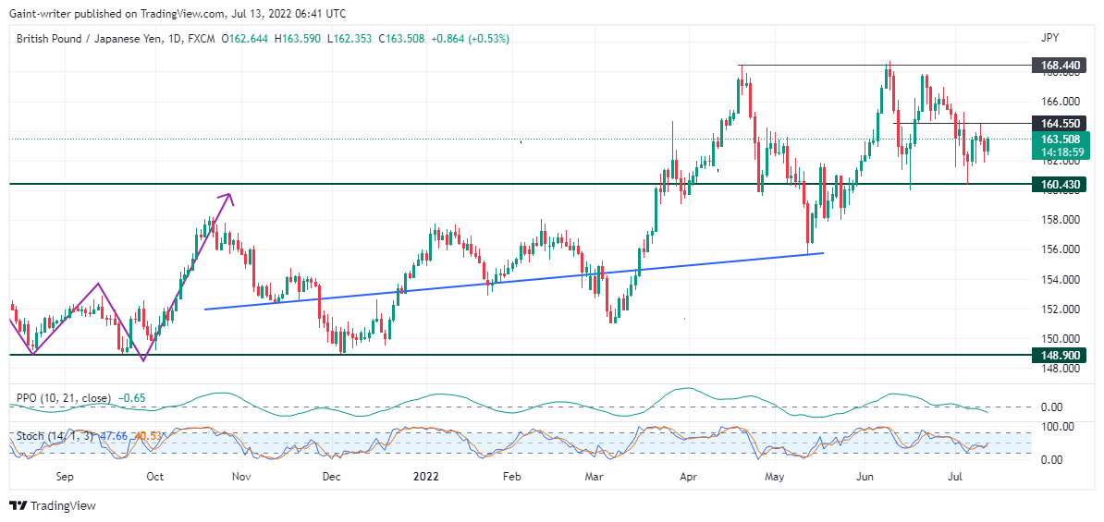
Task: Click the Nov time axis label
Action: coord(241,477)
